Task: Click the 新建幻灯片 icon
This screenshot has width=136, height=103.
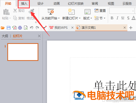Action: click(x=72, y=12)
